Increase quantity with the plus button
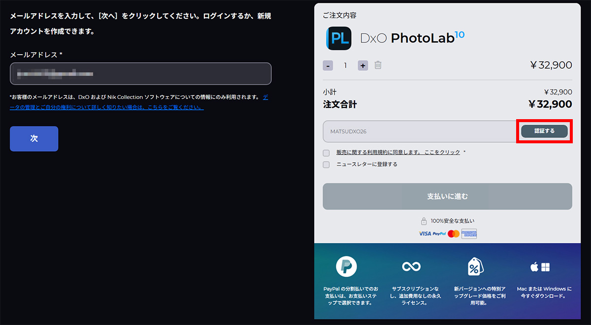 coord(363,65)
